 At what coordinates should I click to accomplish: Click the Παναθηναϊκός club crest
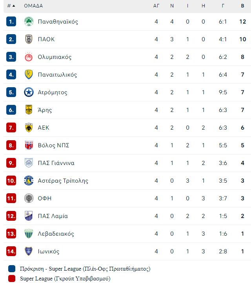[29, 22]
